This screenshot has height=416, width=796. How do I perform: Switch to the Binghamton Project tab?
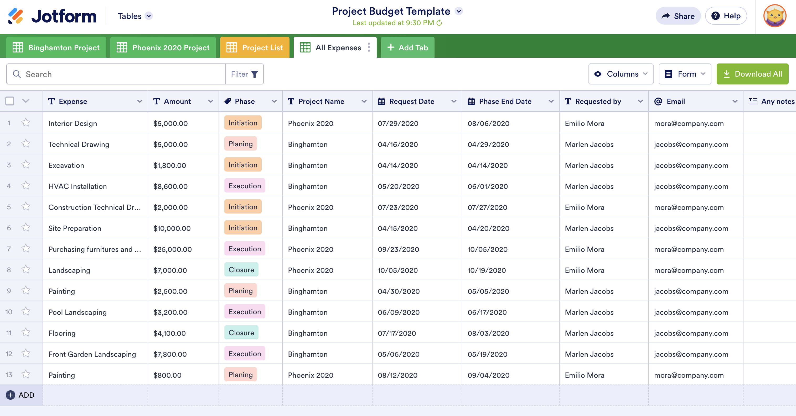56,47
